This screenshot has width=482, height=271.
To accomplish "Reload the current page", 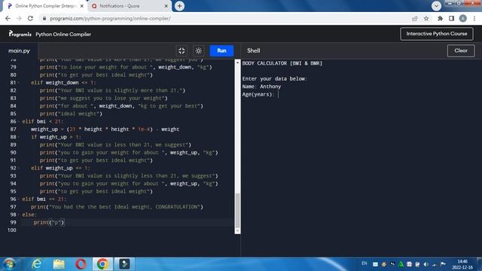I will point(30,18).
